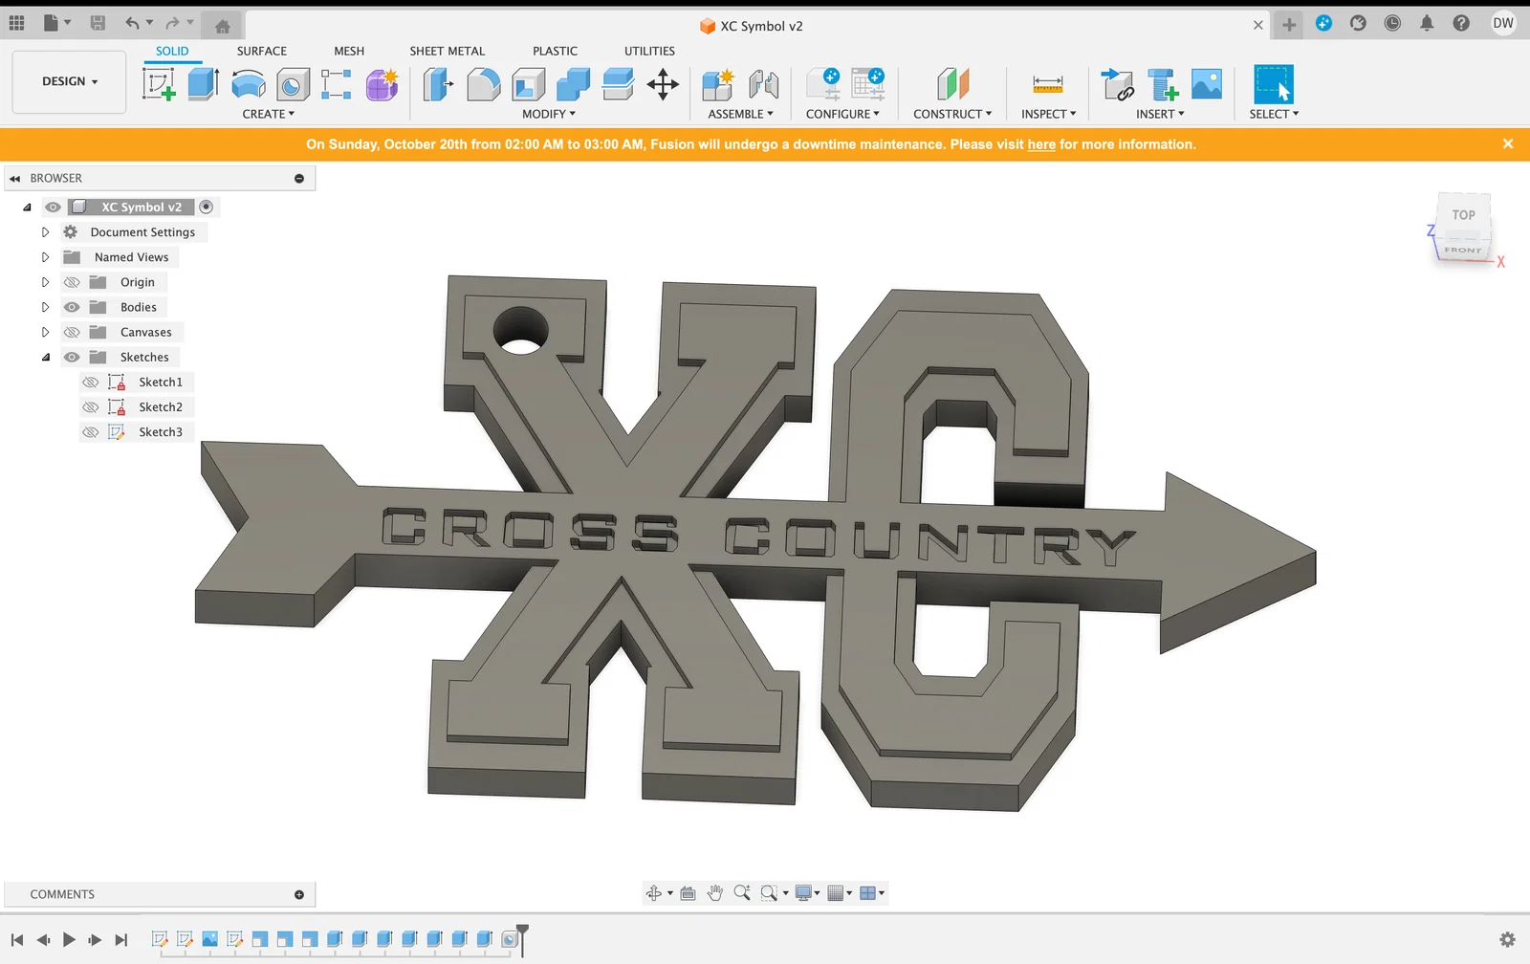Click the TOP face of ViewCube
1530x964 pixels.
[1463, 215]
